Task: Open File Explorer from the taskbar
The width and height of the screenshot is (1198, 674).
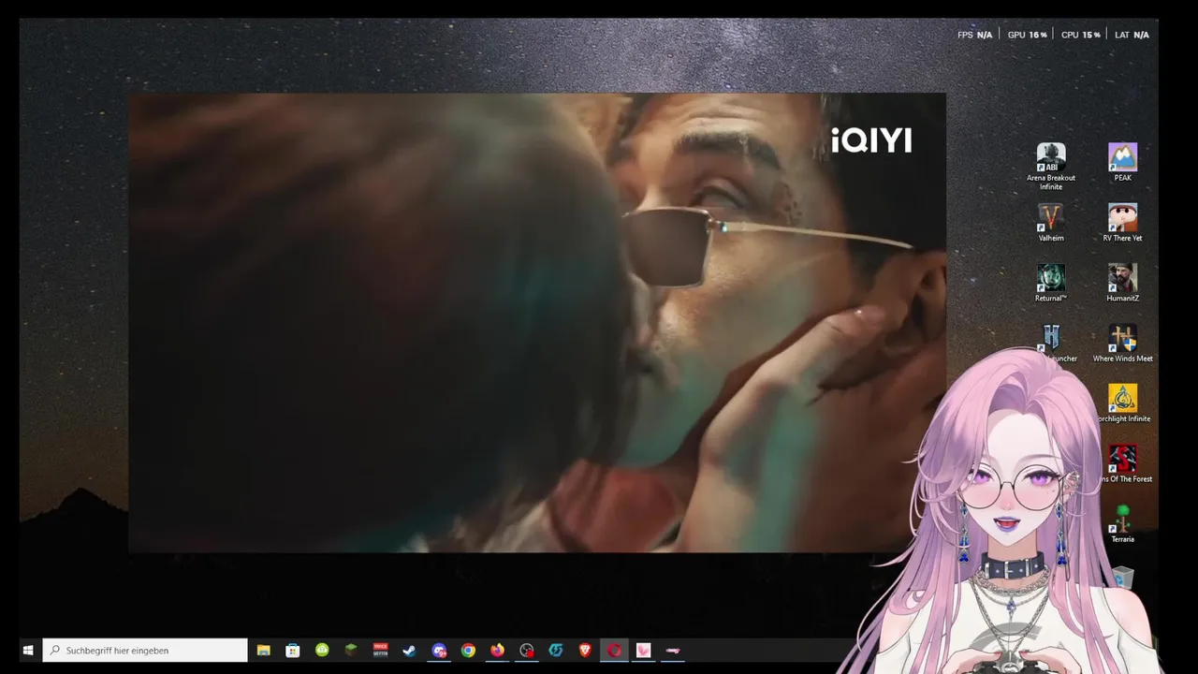Action: coord(264,650)
